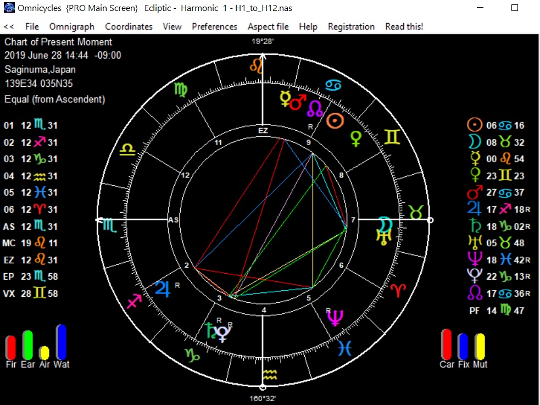Open the File menu

pyautogui.click(x=32, y=26)
